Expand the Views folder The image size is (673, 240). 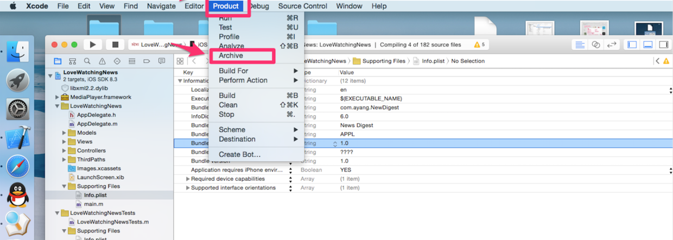tap(64, 142)
